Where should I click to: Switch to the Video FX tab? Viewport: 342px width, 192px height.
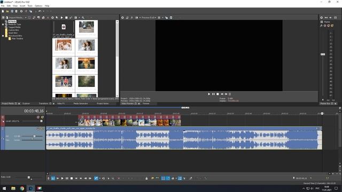click(61, 103)
